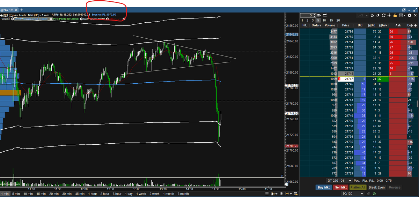Switch to 1 hour timeframe
Viewport: 419px width, 197px height.
point(93,194)
